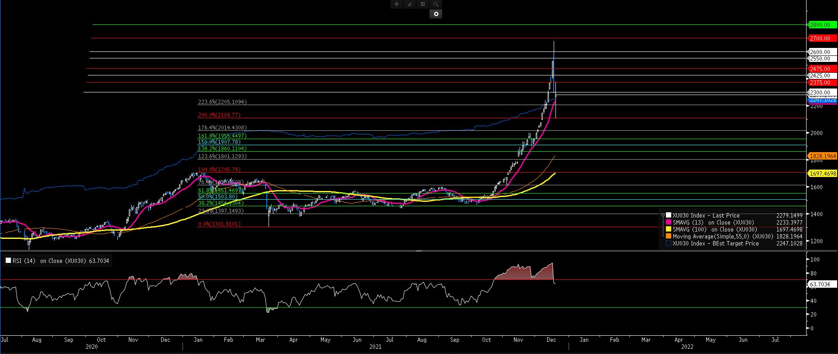Activate the crosshair cursor tool
This screenshot has height=354, width=838.
click(397, 4)
